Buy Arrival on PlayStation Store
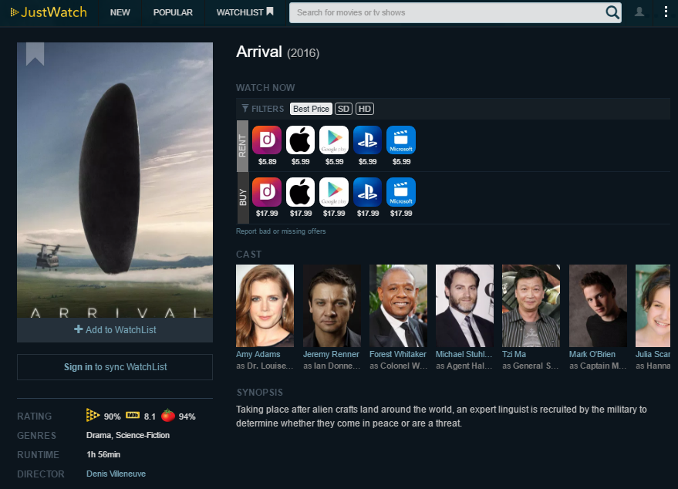 click(367, 192)
